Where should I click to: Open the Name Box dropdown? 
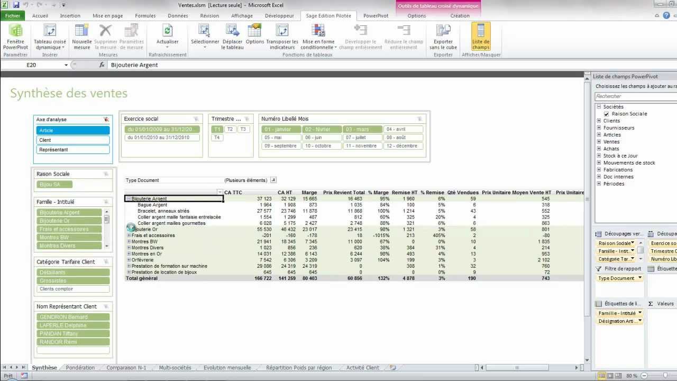point(66,65)
